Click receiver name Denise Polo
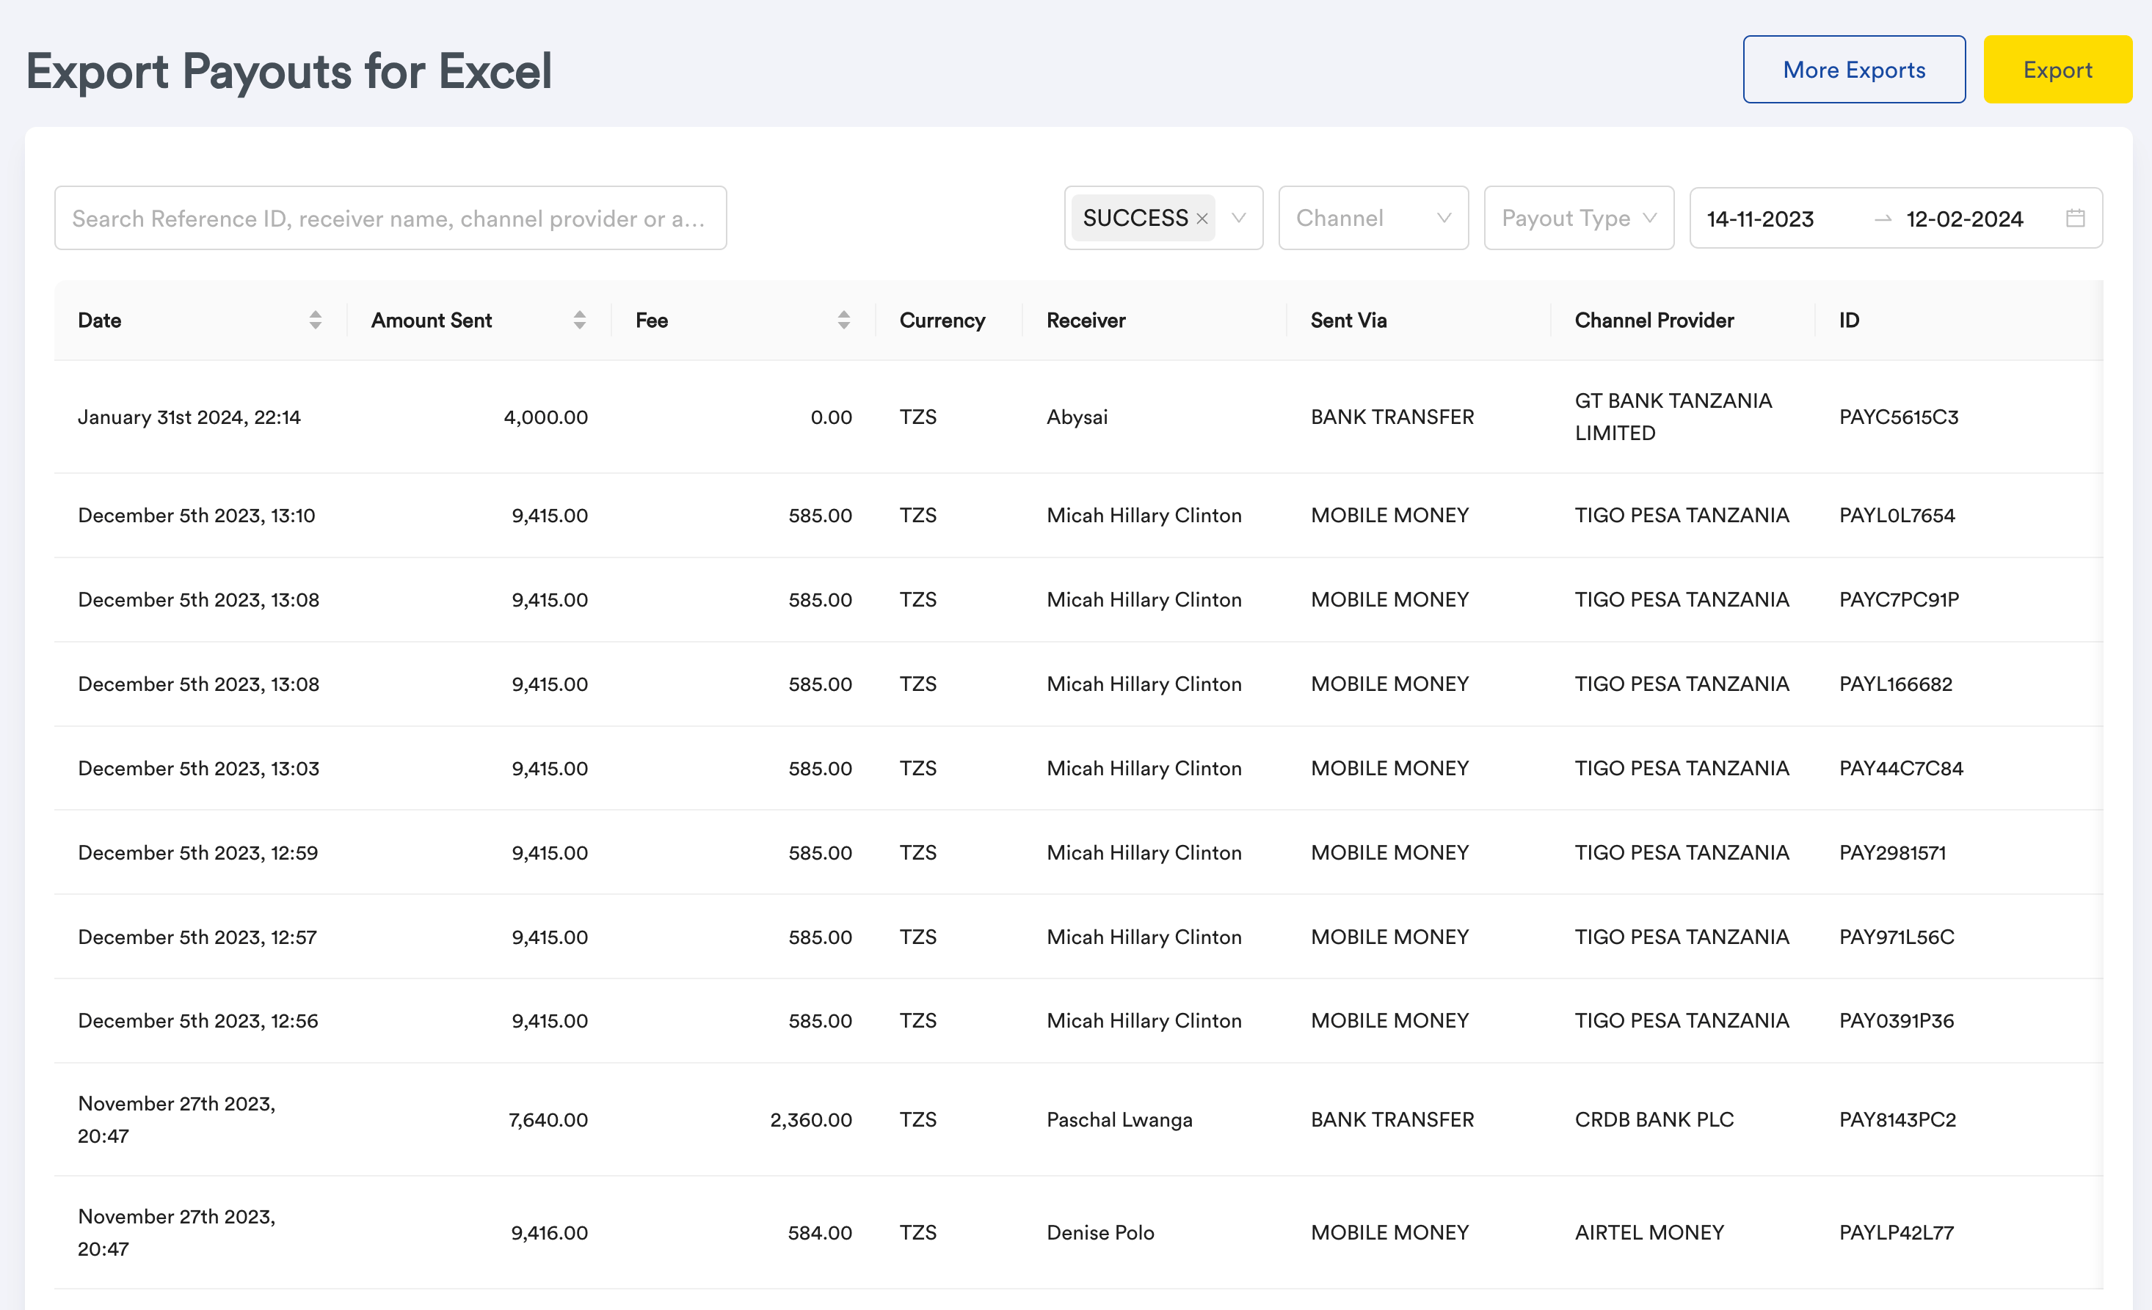 point(1100,1232)
